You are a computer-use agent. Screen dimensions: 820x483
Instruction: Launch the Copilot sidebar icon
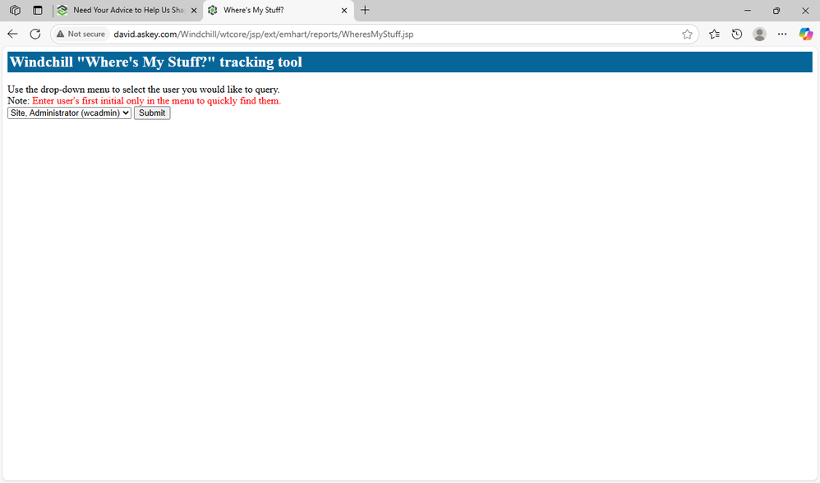[x=805, y=34]
